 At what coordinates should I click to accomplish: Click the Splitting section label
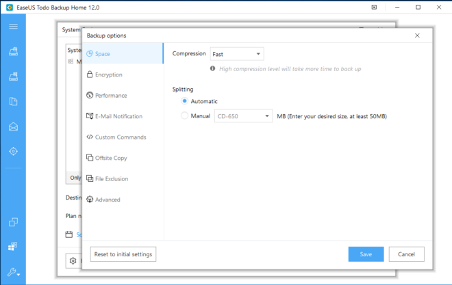pyautogui.click(x=183, y=90)
